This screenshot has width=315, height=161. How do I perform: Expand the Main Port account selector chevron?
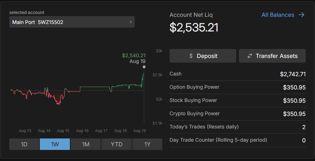click(x=131, y=22)
